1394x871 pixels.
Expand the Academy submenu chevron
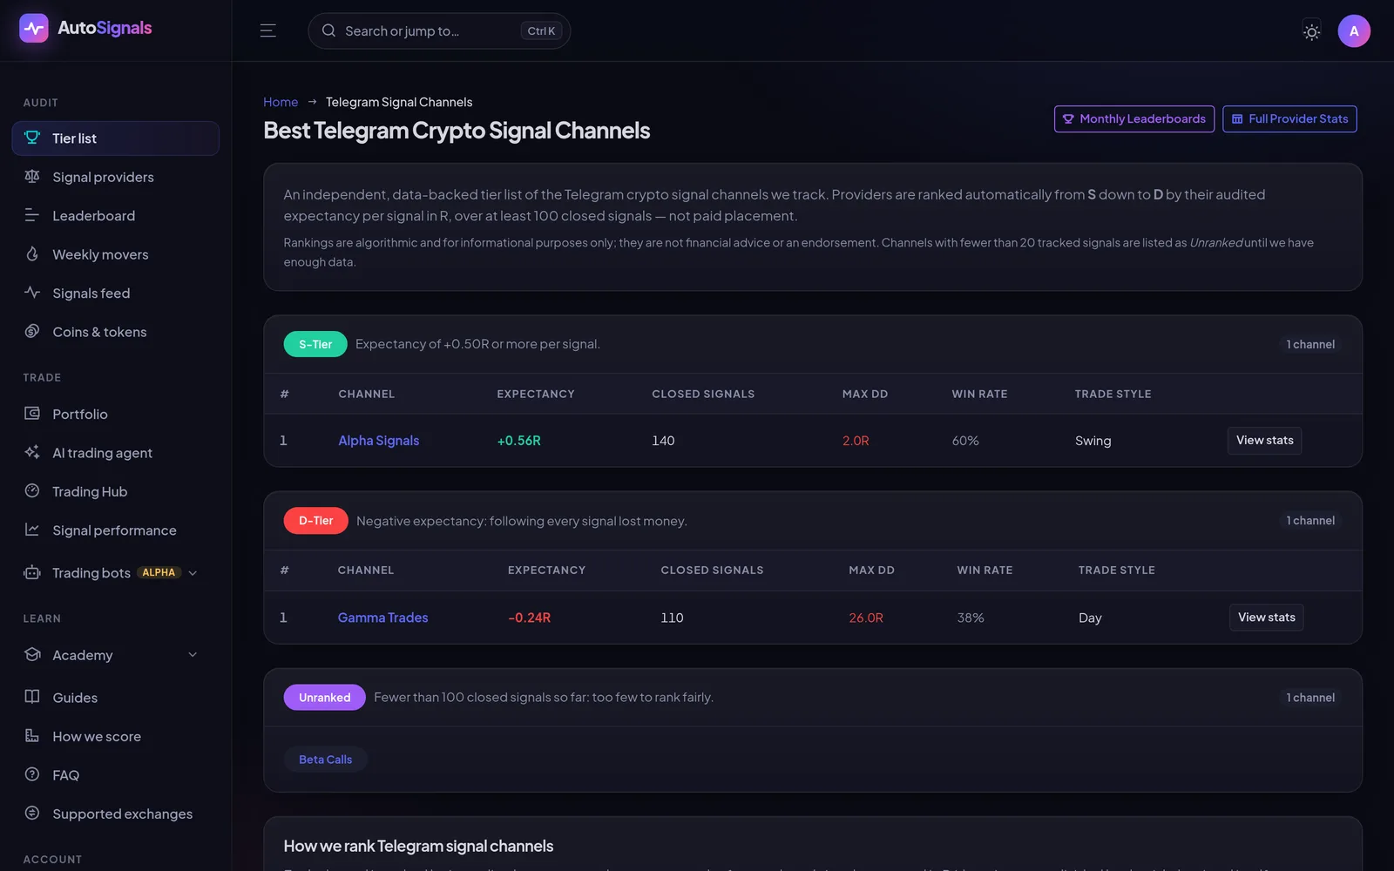coord(193,655)
